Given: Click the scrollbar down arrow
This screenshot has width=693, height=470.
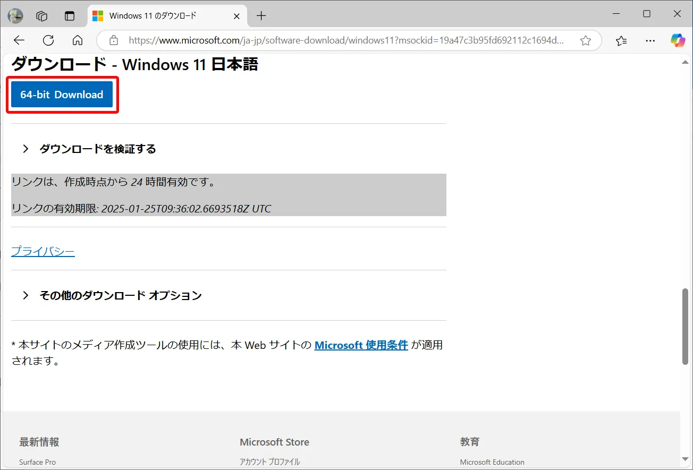Looking at the screenshot, I should click(686, 459).
